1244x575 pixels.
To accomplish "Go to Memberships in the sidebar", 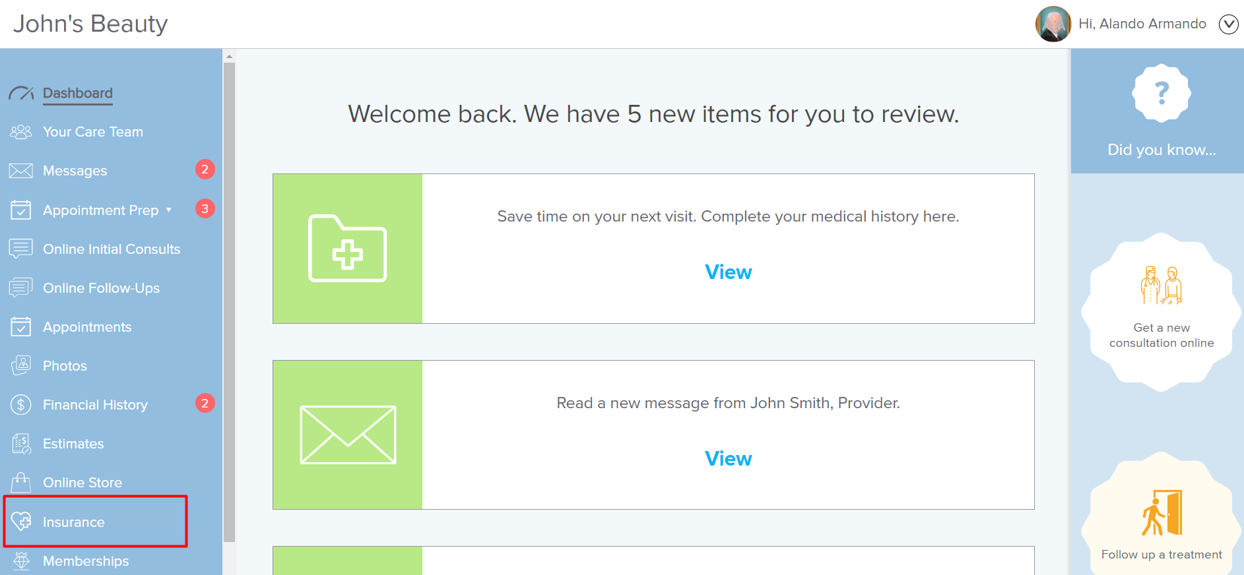I will point(86,561).
